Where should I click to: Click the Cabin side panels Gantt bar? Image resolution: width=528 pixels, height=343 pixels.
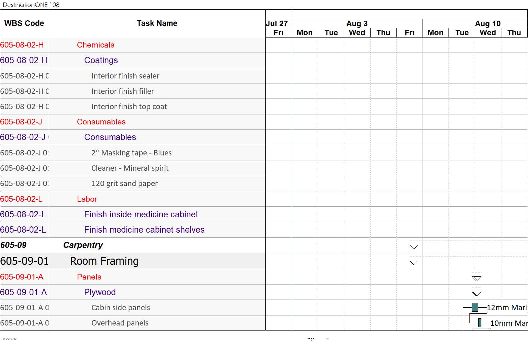click(x=474, y=307)
